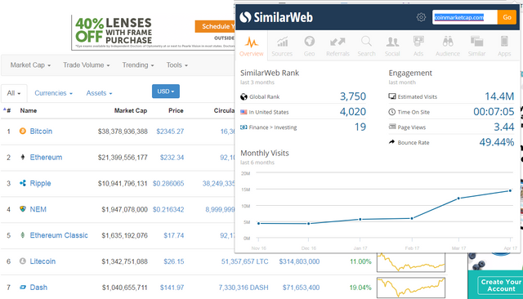The height and width of the screenshot is (299, 523).
Task: Click Finance > Investing rank 19
Action: point(360,127)
